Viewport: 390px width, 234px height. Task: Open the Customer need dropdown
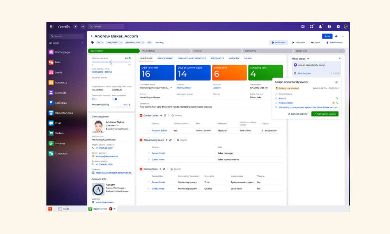pos(171,88)
